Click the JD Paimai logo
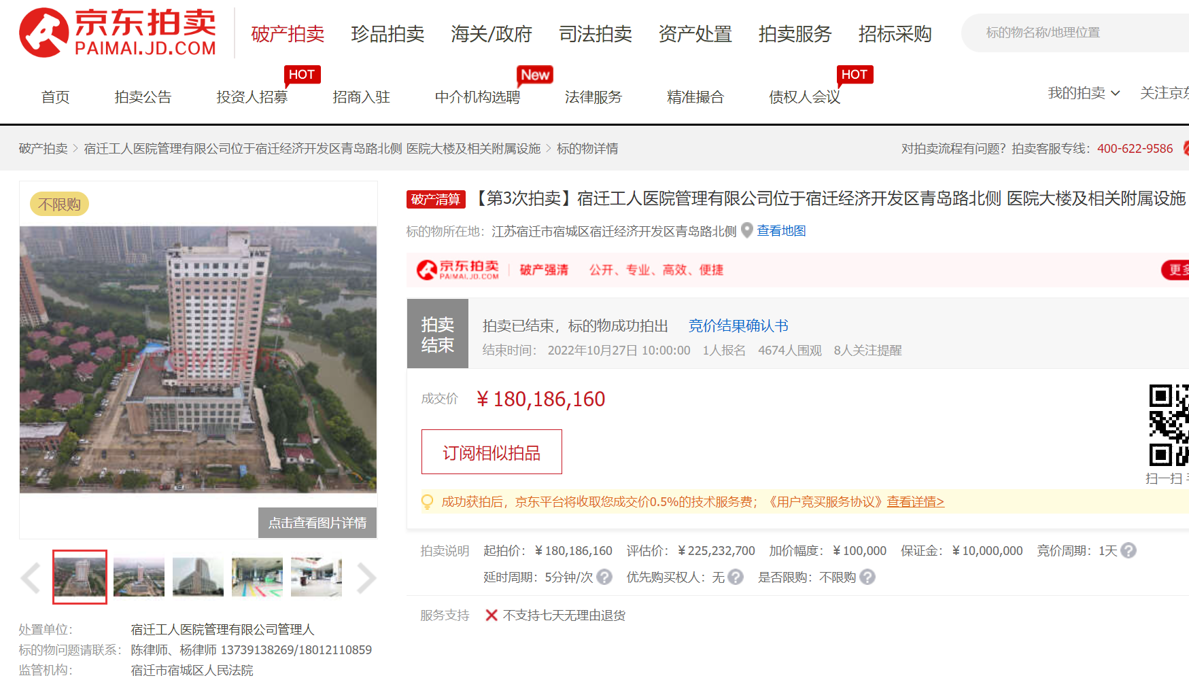The height and width of the screenshot is (697, 1189). (118, 33)
